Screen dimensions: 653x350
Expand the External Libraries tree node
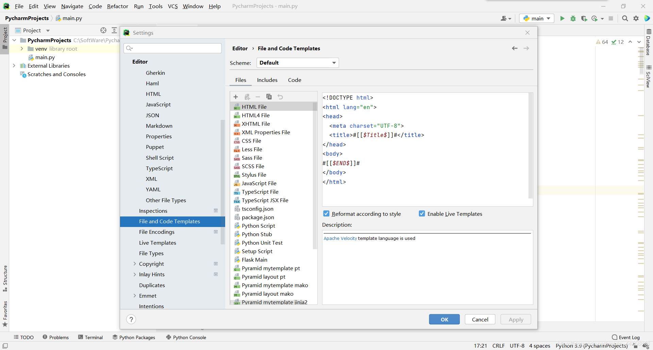click(14, 66)
